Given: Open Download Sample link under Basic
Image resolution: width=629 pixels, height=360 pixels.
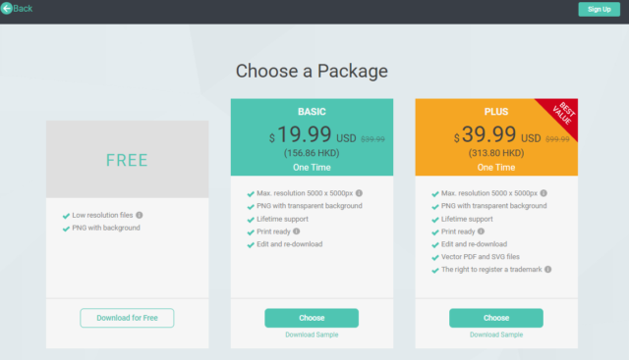Looking at the screenshot, I should coord(312,334).
